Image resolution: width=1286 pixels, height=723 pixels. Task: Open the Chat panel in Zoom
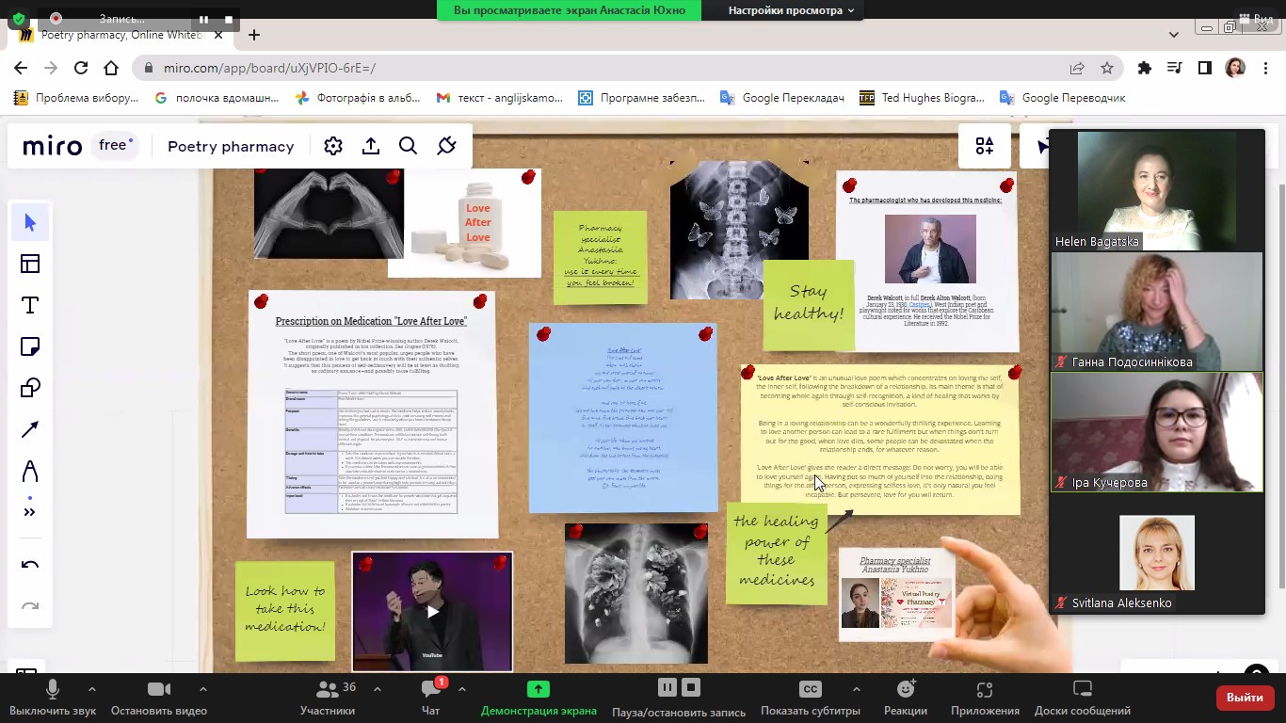click(431, 697)
